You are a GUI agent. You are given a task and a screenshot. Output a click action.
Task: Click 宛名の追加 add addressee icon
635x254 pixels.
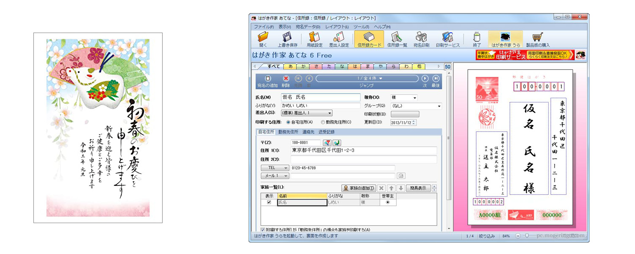coord(268,78)
